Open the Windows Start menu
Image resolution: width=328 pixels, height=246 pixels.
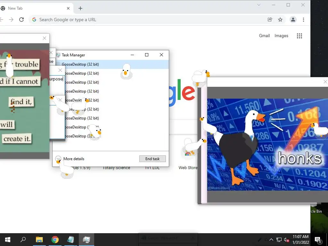point(8,240)
